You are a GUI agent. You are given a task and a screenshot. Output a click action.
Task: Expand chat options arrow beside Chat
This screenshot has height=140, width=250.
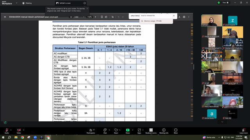109,130
